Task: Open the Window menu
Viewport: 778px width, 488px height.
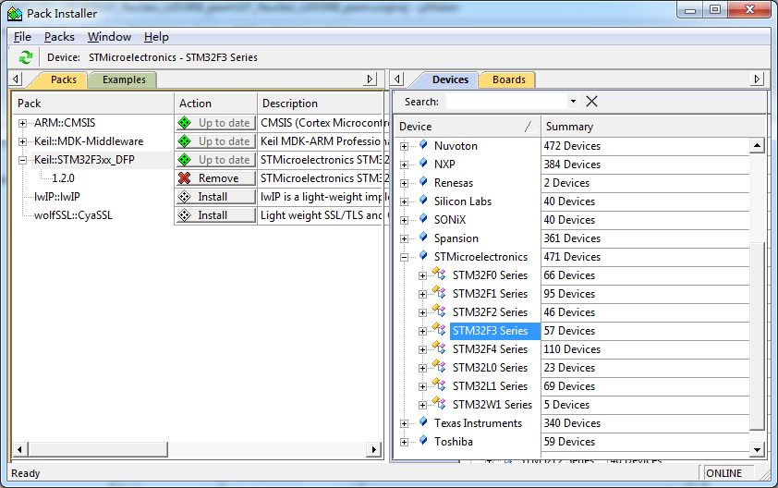Action: coord(109,37)
